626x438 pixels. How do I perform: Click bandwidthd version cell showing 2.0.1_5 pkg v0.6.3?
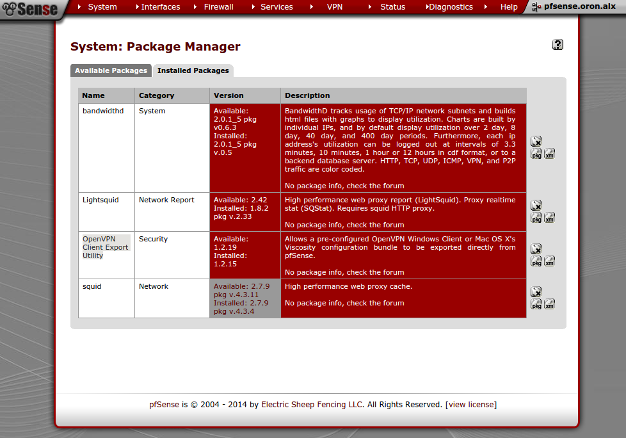coord(245,148)
